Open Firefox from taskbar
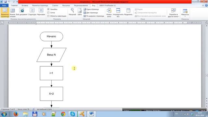This screenshot has width=208, height=117. tap(16, 114)
